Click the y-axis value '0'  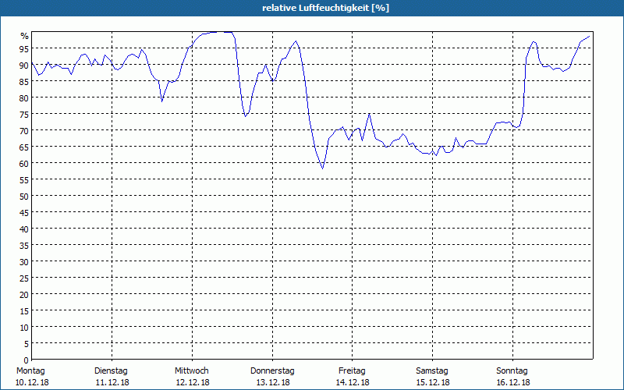point(26,360)
